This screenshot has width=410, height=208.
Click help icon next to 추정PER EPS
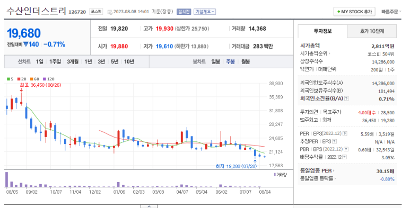pyautogui.click(x=334, y=141)
